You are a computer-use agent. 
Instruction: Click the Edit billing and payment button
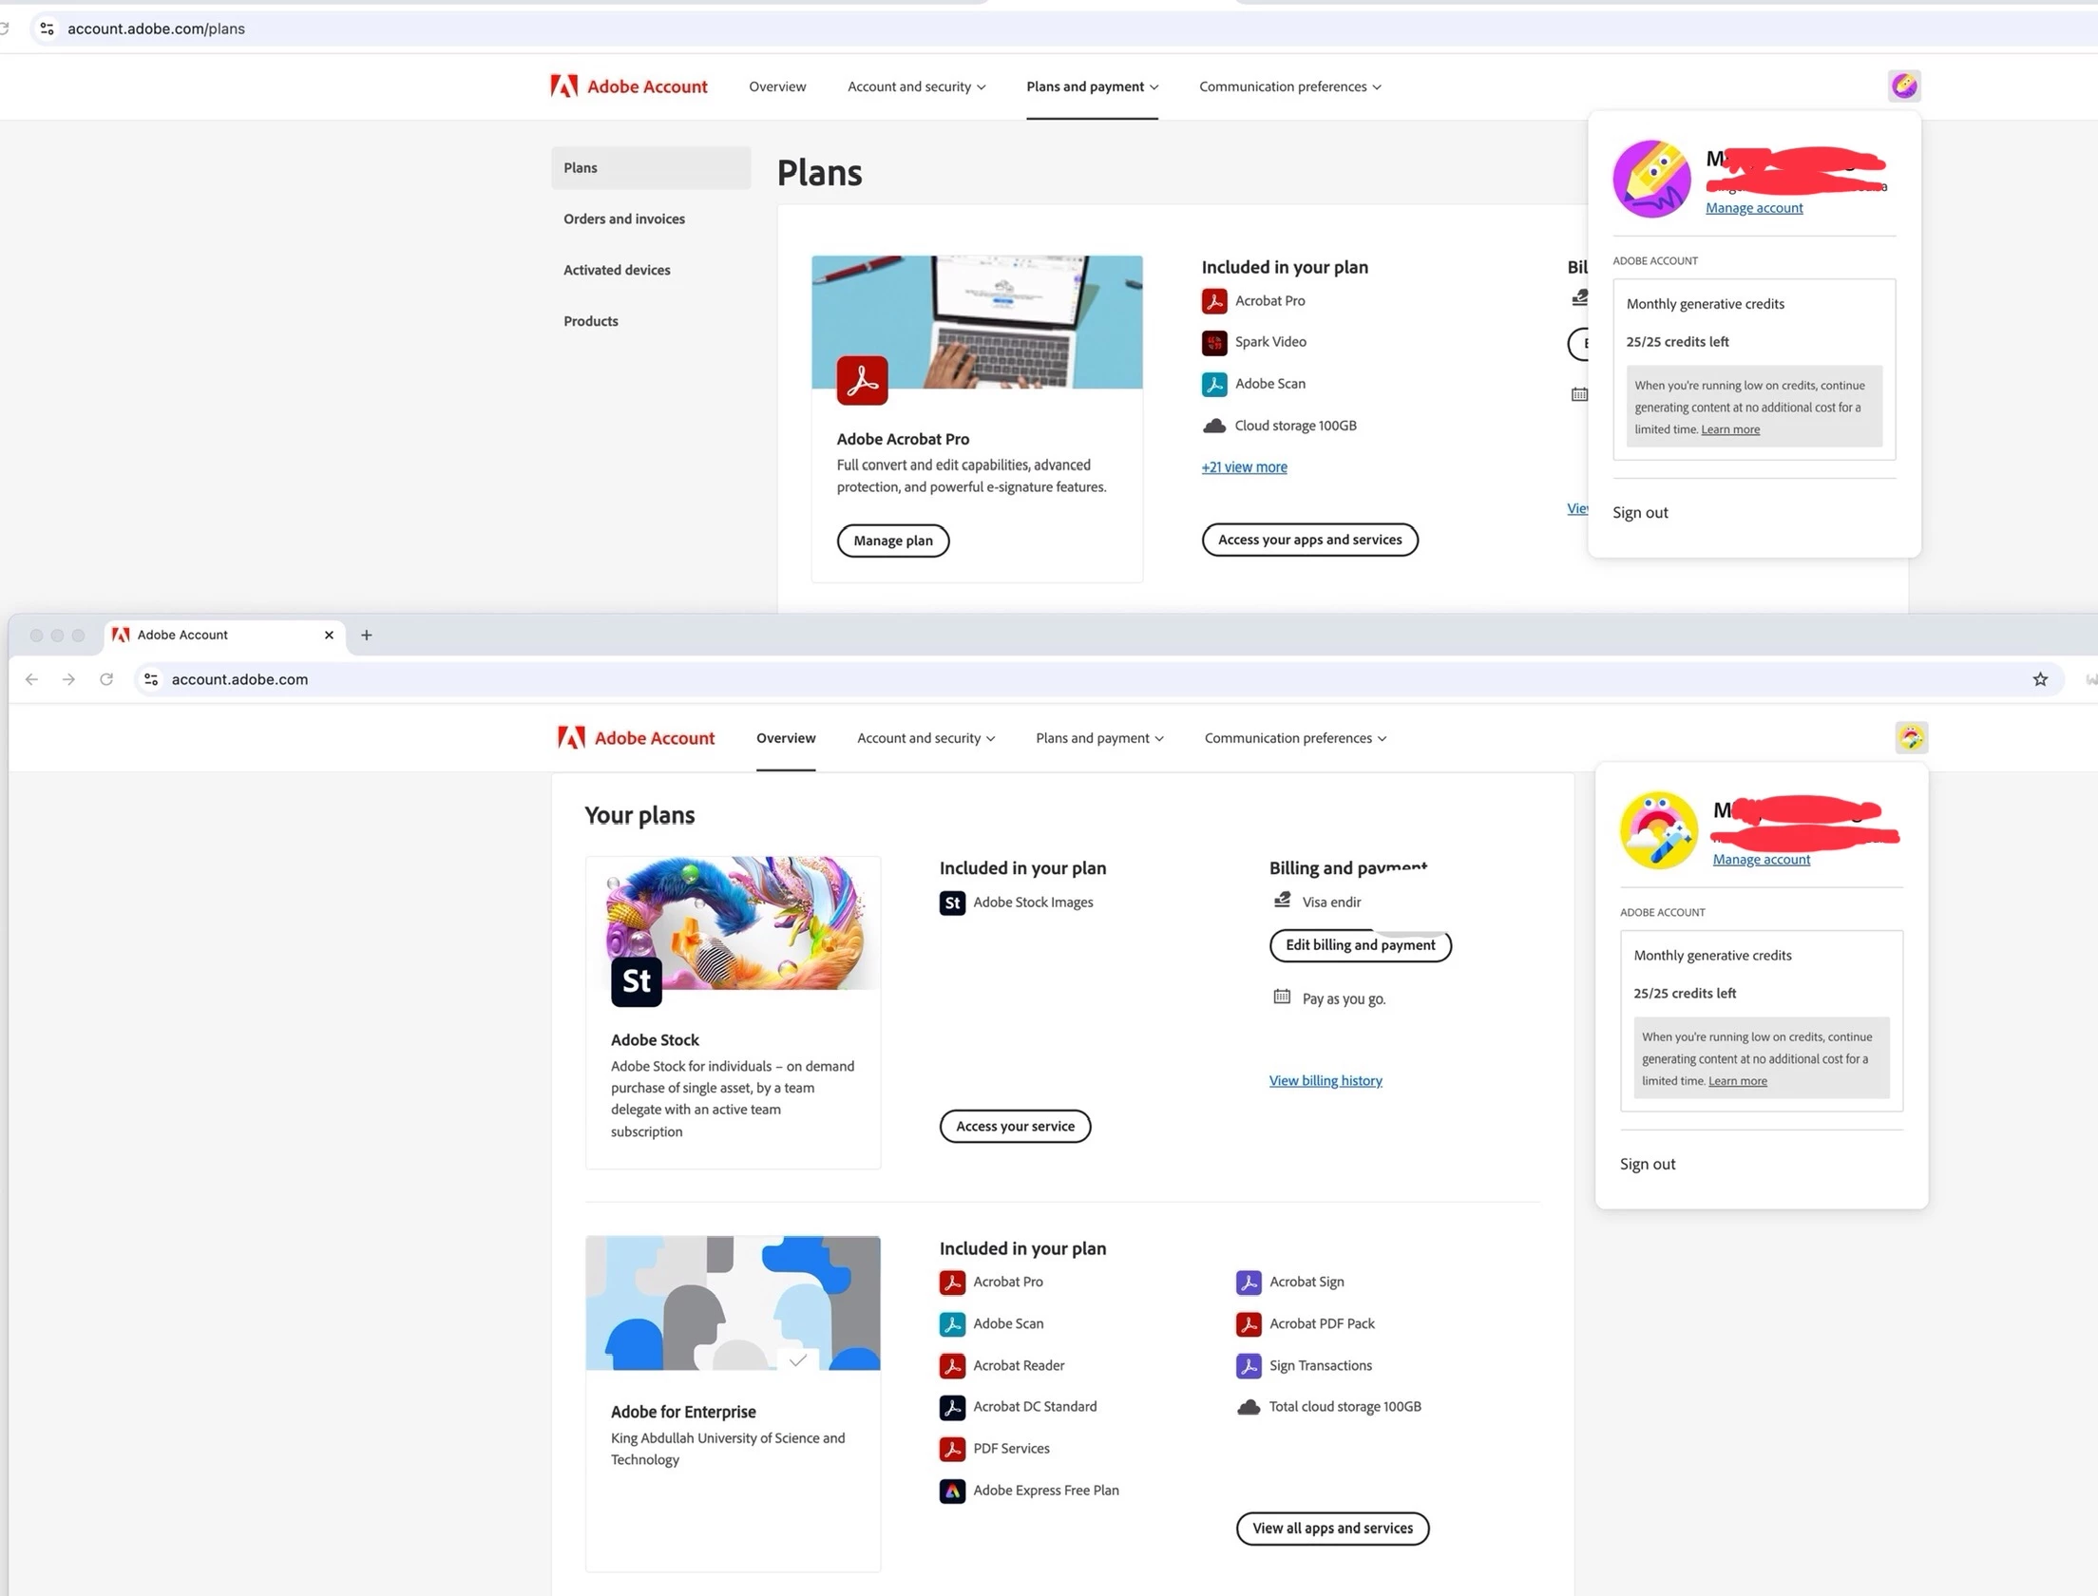click(x=1360, y=945)
